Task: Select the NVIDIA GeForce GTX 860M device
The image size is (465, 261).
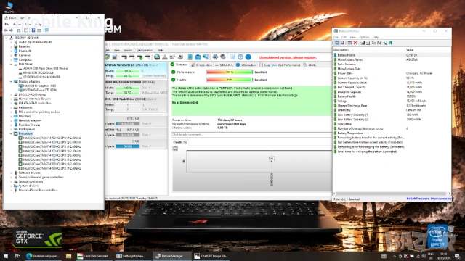Action: tap(40, 90)
